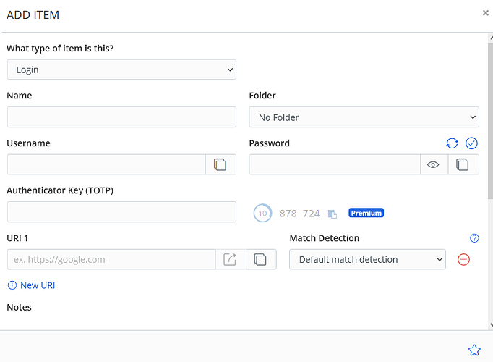Toggle the favorite star icon
Viewport: 493px width, 362px height.
[474, 350]
